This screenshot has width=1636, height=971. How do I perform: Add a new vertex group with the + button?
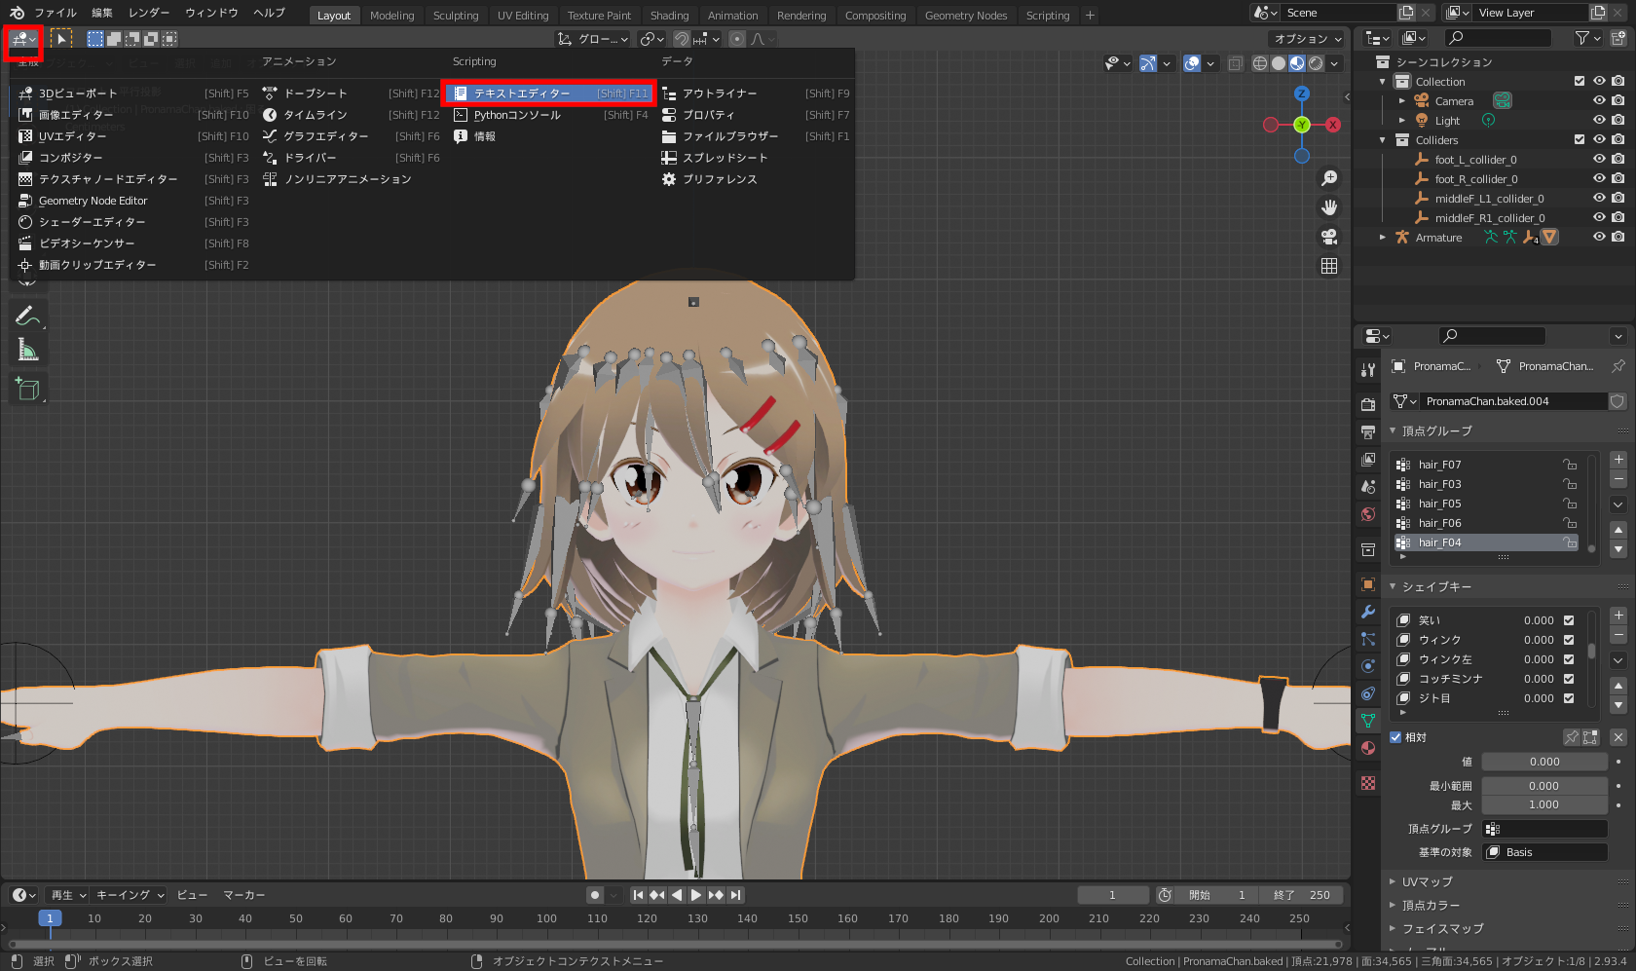(1618, 459)
